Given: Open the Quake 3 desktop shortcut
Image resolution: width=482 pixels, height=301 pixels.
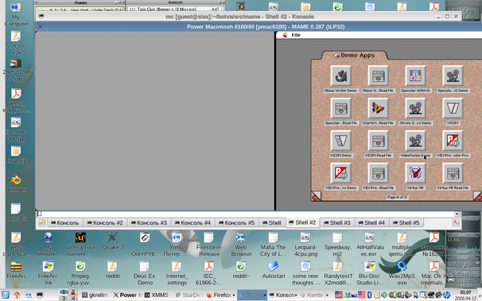Looking at the screenshot, I should click(x=113, y=241).
